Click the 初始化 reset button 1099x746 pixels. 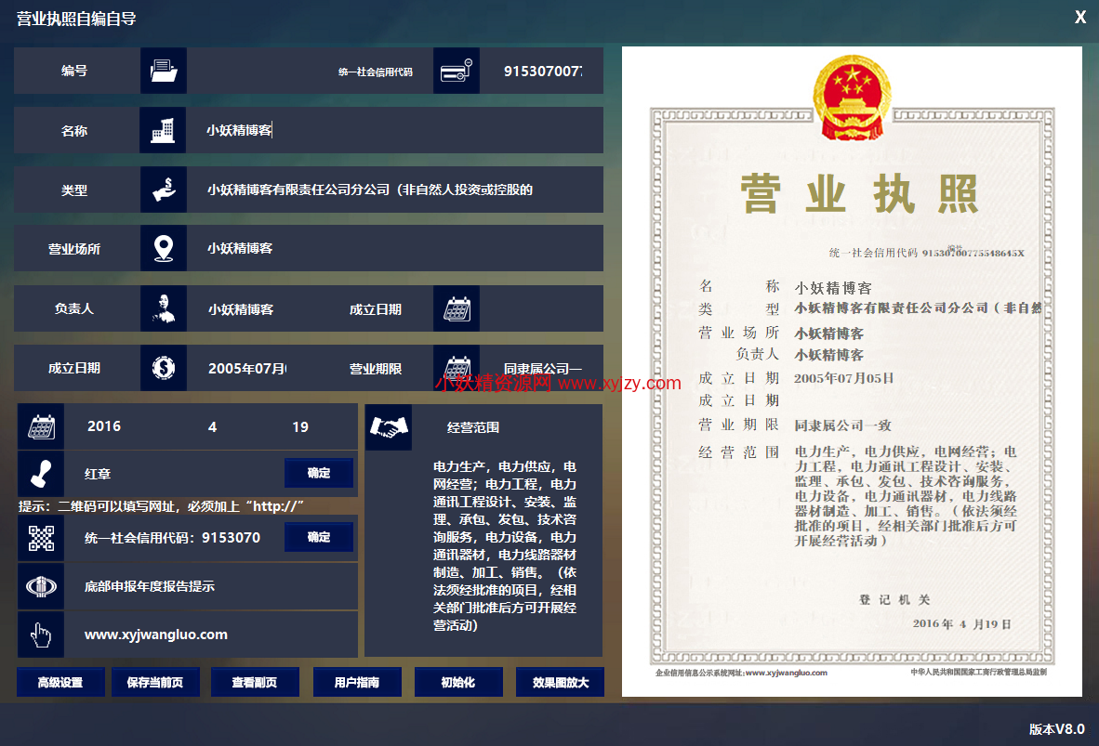point(458,682)
